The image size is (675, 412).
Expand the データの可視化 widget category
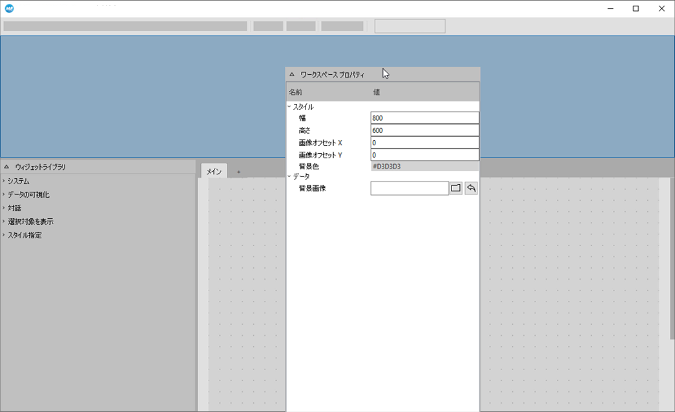point(4,194)
